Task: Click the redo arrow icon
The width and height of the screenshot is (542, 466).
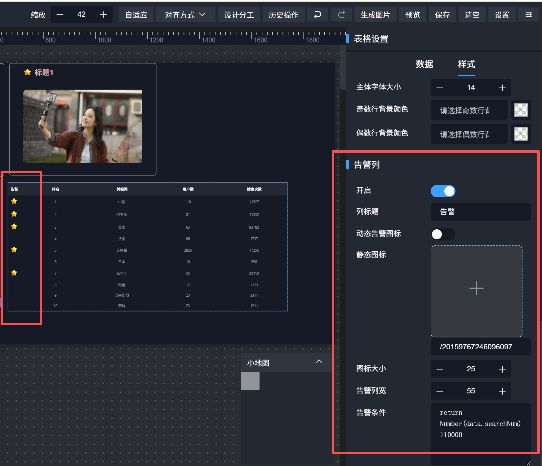Action: [341, 15]
